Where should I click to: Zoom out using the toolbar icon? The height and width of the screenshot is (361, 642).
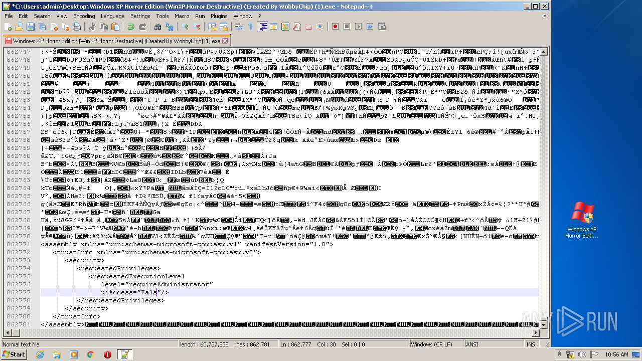(197, 27)
